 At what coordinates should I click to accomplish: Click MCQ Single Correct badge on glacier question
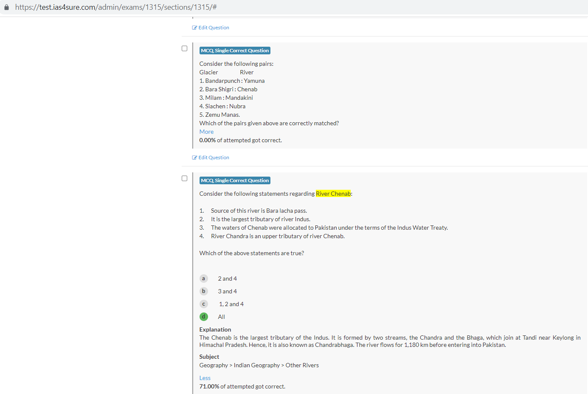click(x=235, y=51)
